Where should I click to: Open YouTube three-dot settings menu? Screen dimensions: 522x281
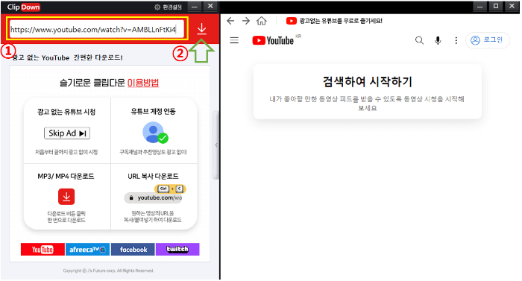[456, 40]
